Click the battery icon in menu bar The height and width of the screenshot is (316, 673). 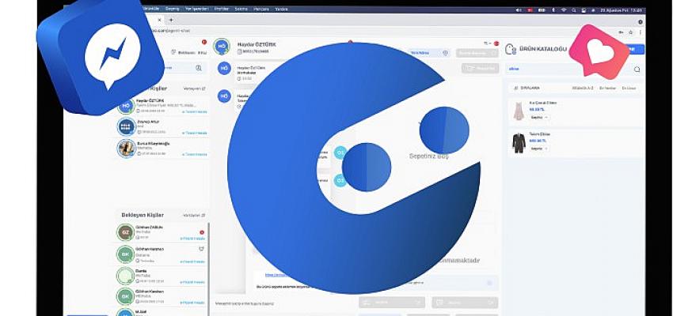pyautogui.click(x=542, y=9)
